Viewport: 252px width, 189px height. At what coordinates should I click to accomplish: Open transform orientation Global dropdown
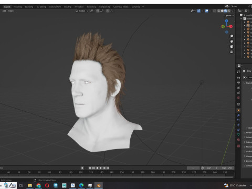coord(82,11)
